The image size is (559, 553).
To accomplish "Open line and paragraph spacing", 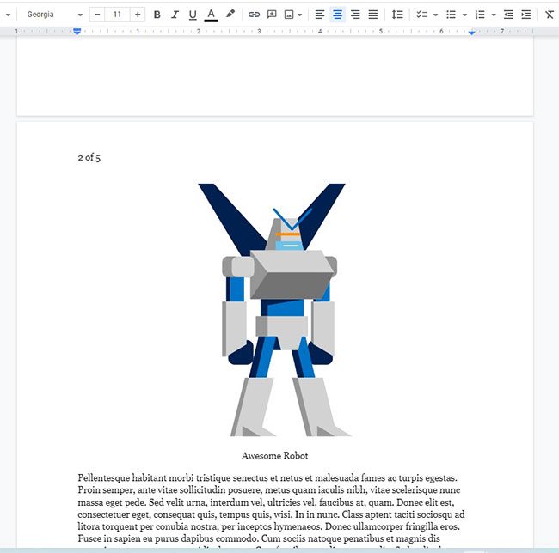I will click(x=396, y=15).
